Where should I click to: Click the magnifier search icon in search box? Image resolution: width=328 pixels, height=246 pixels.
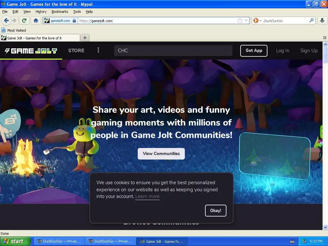click(311, 20)
